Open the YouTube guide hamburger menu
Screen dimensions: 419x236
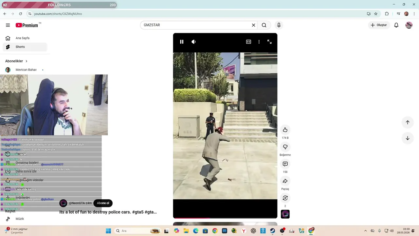(8, 25)
